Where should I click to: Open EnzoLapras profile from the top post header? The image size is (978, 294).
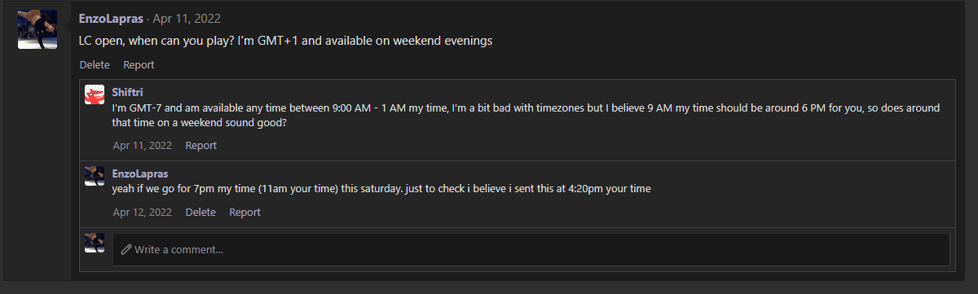pyautogui.click(x=112, y=18)
